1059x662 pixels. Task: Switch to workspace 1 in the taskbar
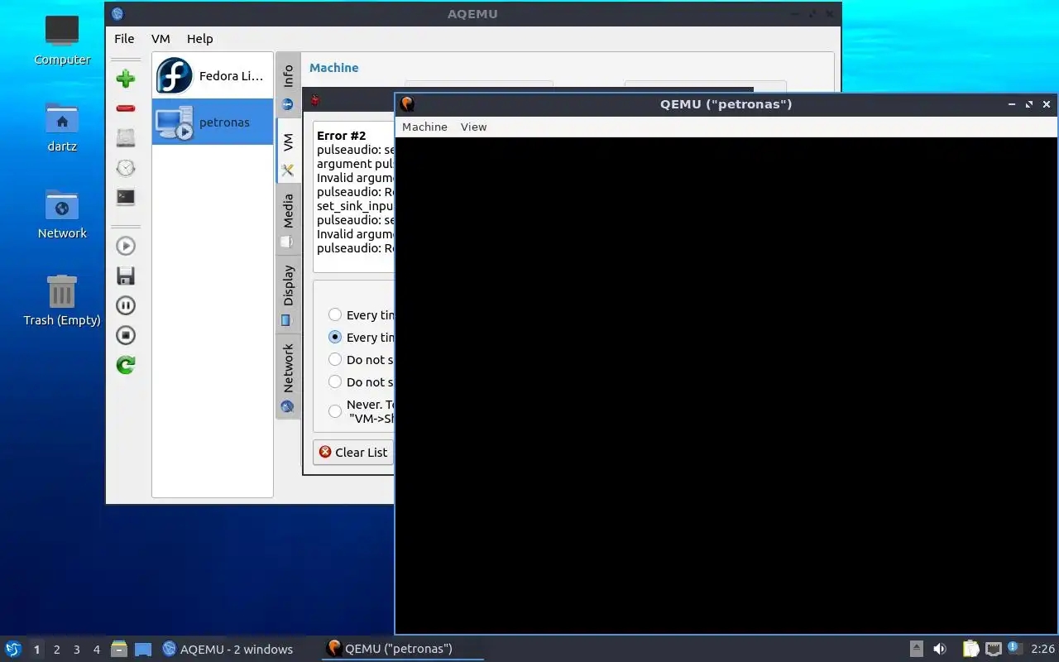point(36,650)
